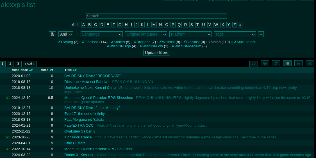Open the sort order arrows icon
The image size is (316, 158).
pos(276,63)
